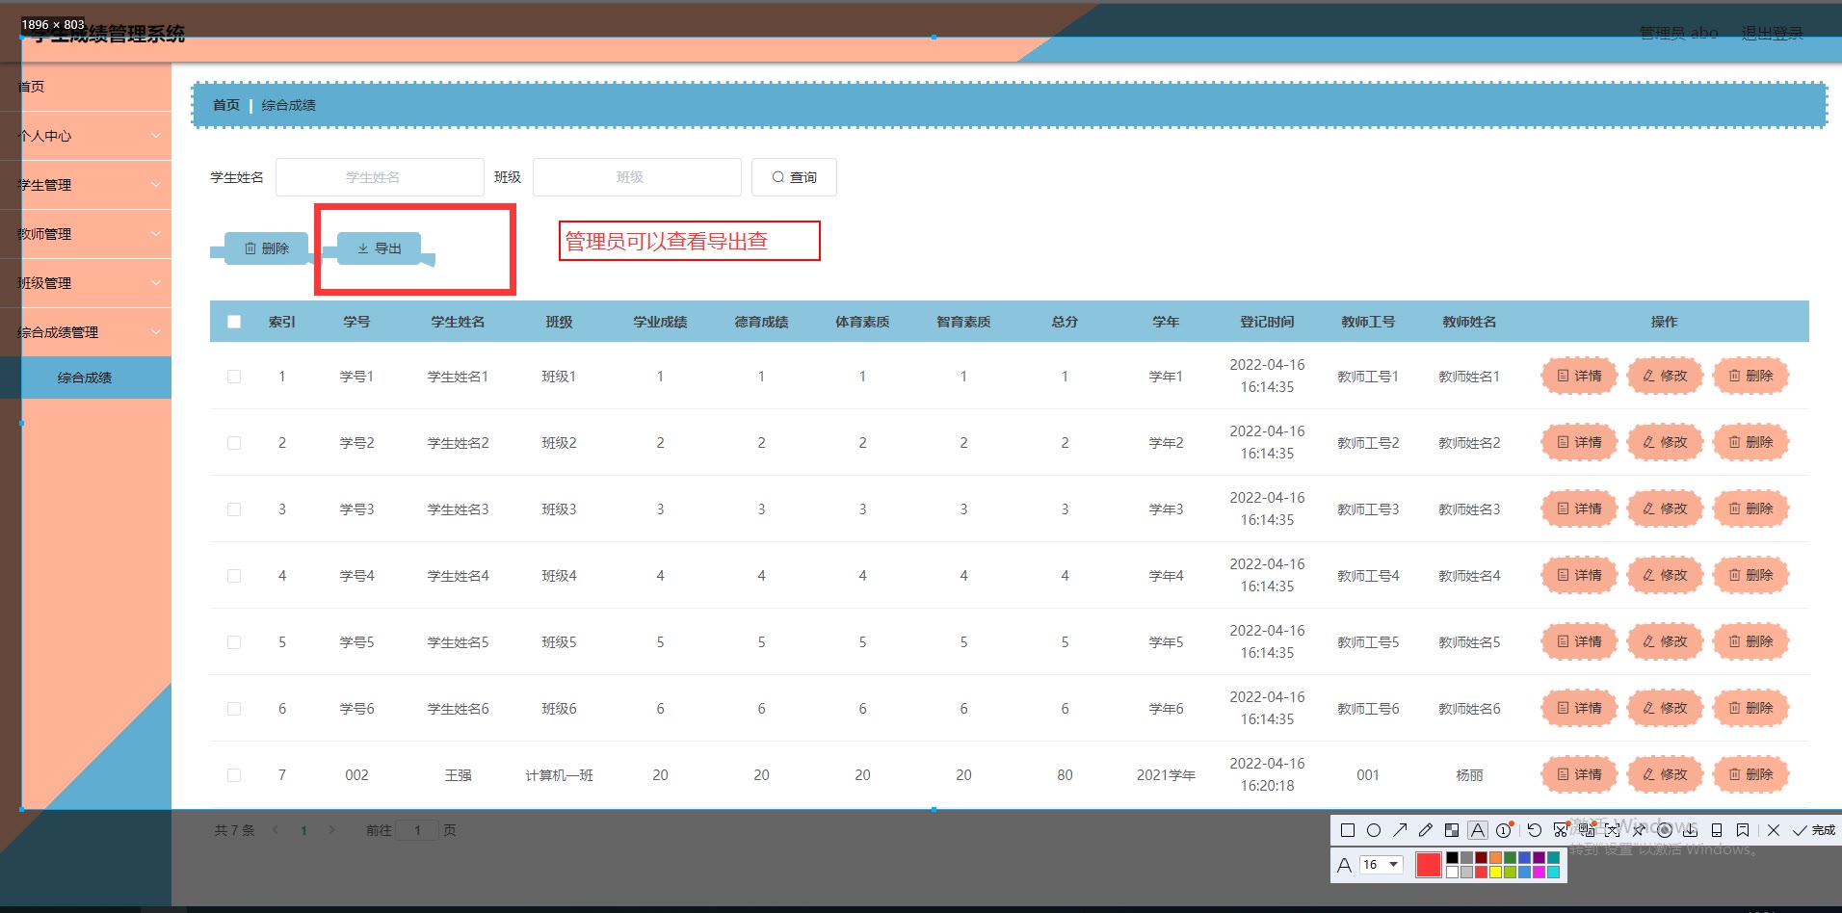The height and width of the screenshot is (913, 1842).
Task: Pin the screenshot to the screen
Action: tap(1639, 830)
